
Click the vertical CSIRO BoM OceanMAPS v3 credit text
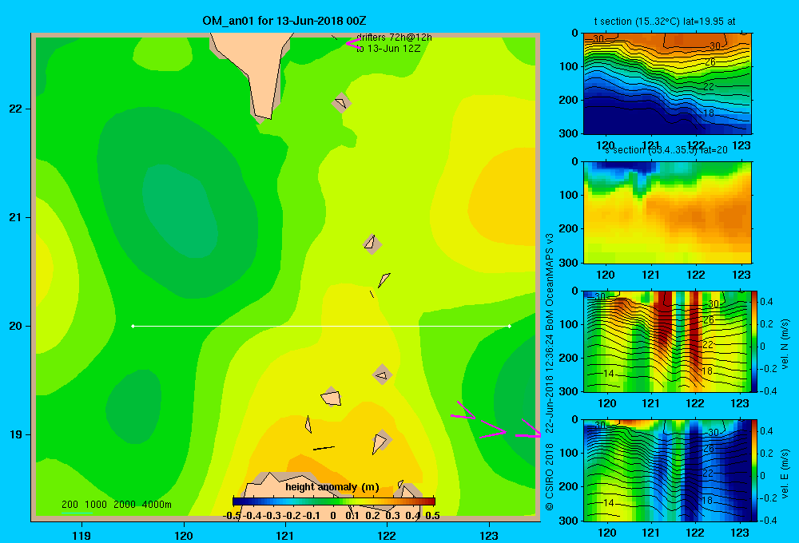[550, 372]
